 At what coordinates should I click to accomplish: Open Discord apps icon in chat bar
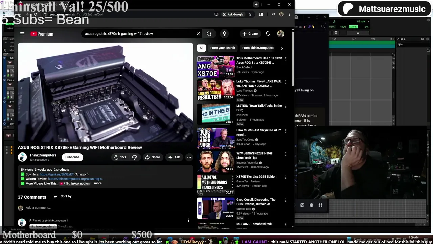coord(320,205)
